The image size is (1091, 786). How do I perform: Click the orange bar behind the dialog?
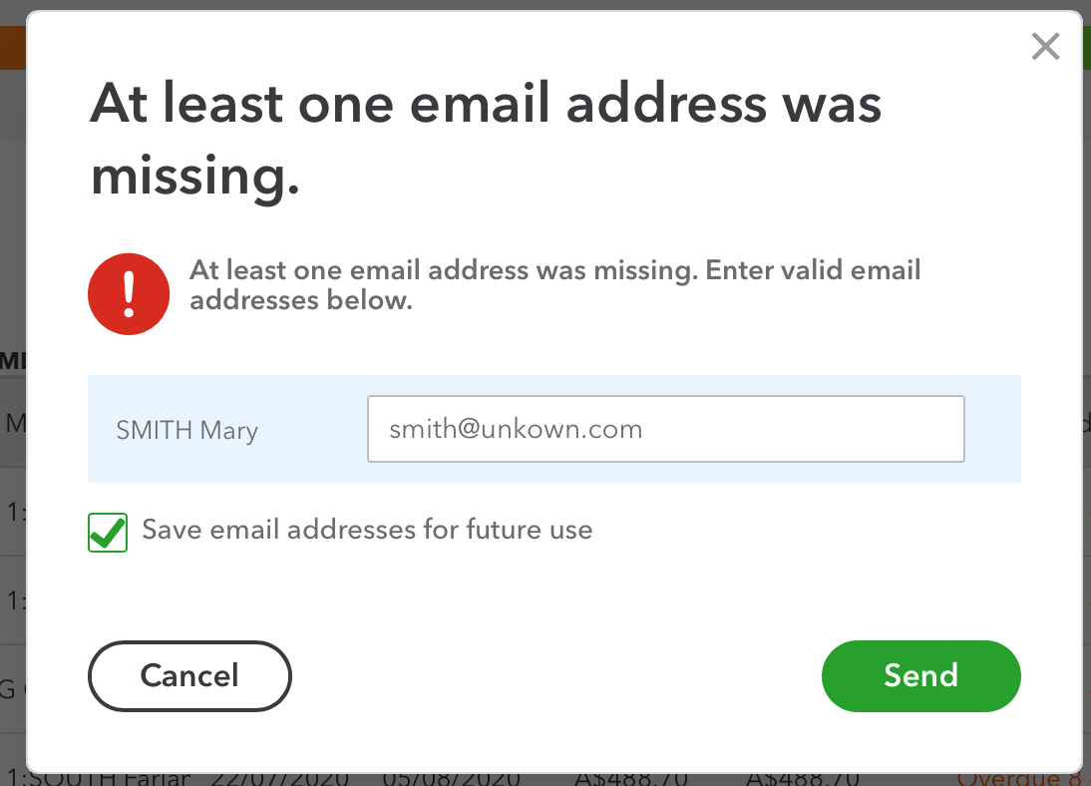pyautogui.click(x=12, y=48)
